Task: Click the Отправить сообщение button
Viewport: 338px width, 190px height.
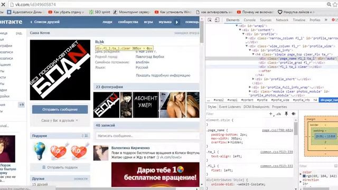Action: [60, 109]
